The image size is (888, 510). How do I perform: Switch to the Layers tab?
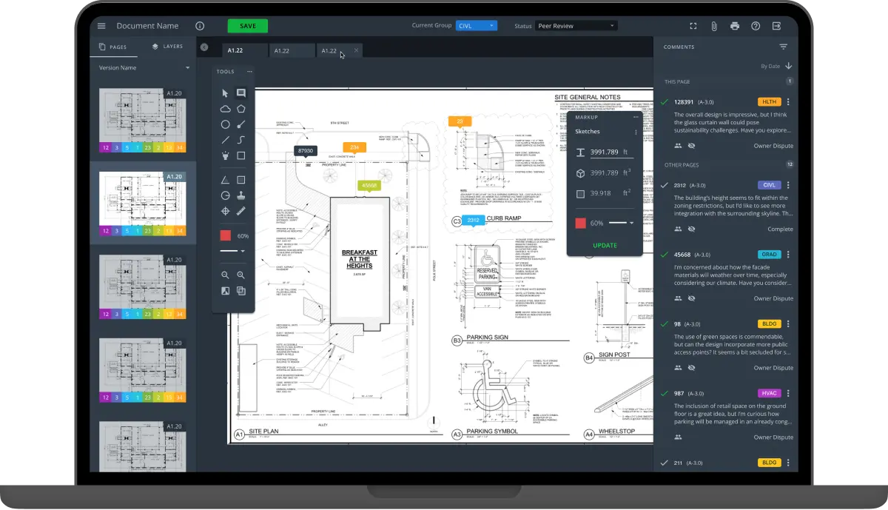coord(167,47)
